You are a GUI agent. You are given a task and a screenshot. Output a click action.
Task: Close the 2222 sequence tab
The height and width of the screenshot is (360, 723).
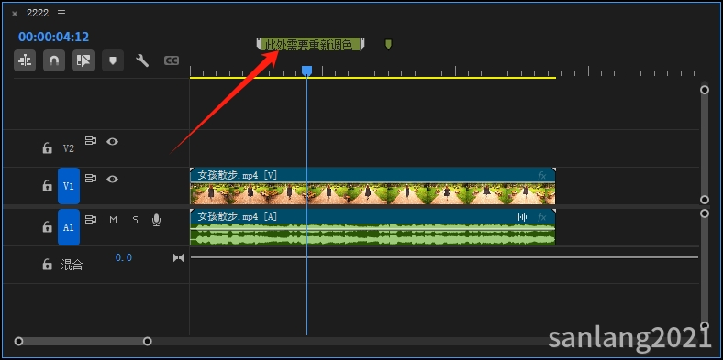pyautogui.click(x=15, y=14)
